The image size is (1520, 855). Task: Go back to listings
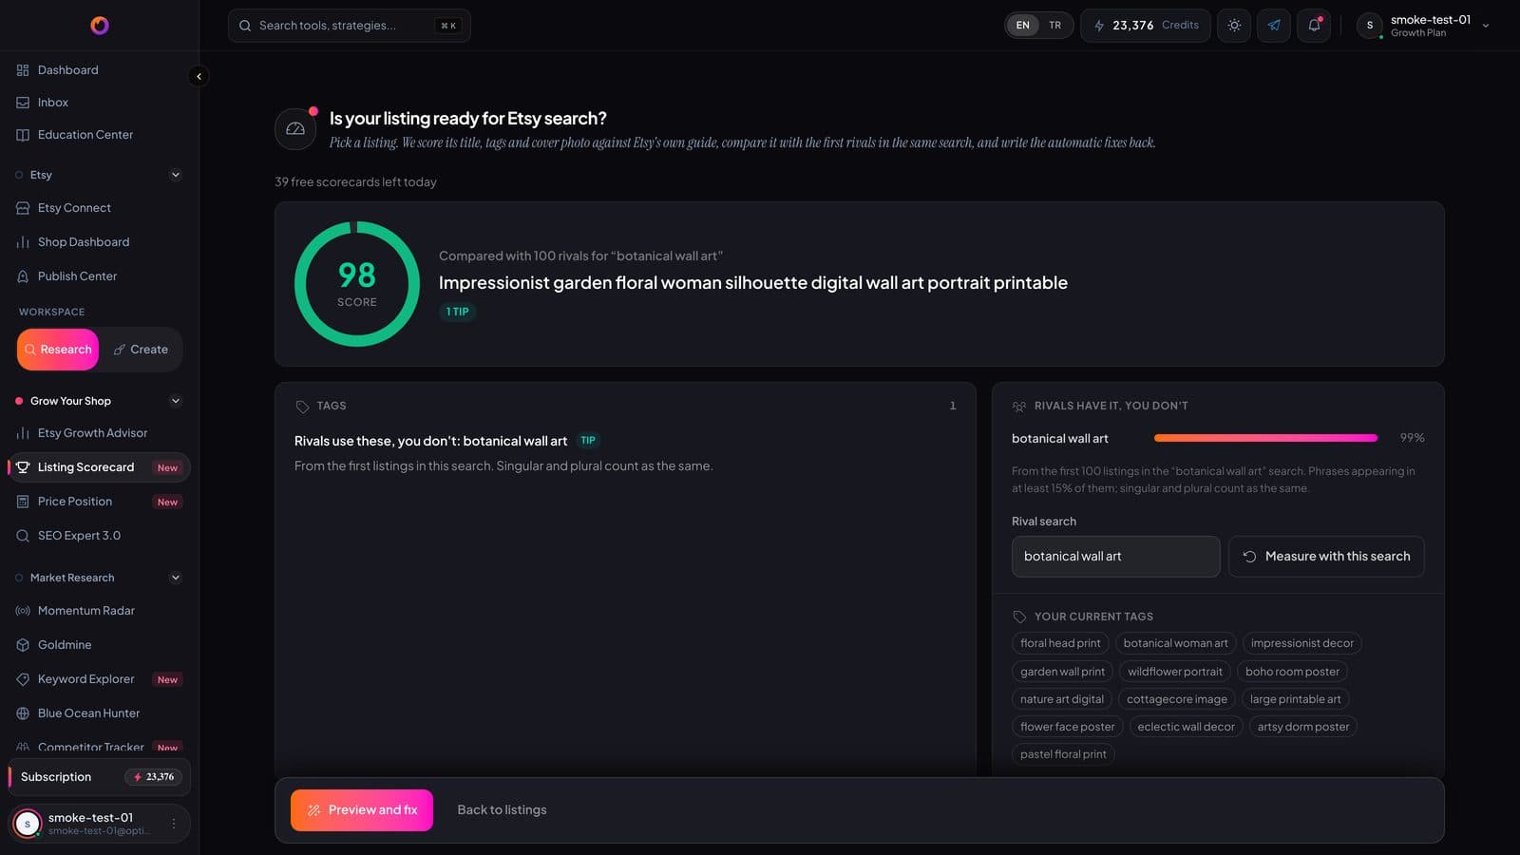click(x=502, y=810)
